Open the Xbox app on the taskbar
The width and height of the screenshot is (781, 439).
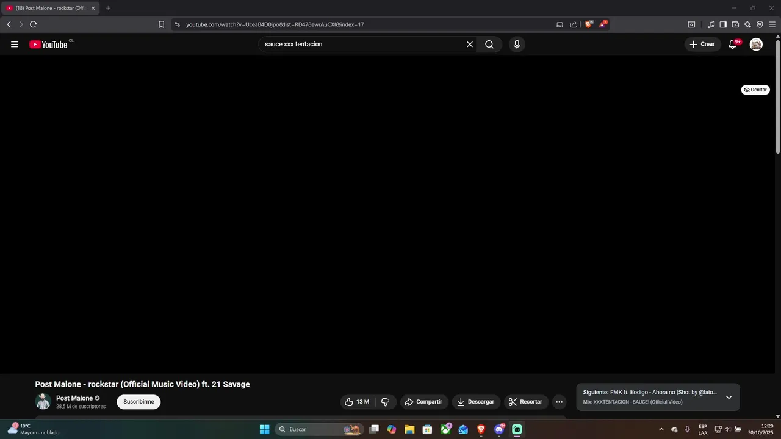[x=446, y=429]
